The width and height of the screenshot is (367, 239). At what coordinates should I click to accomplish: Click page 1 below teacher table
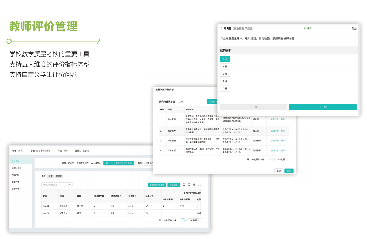[x=183, y=220]
